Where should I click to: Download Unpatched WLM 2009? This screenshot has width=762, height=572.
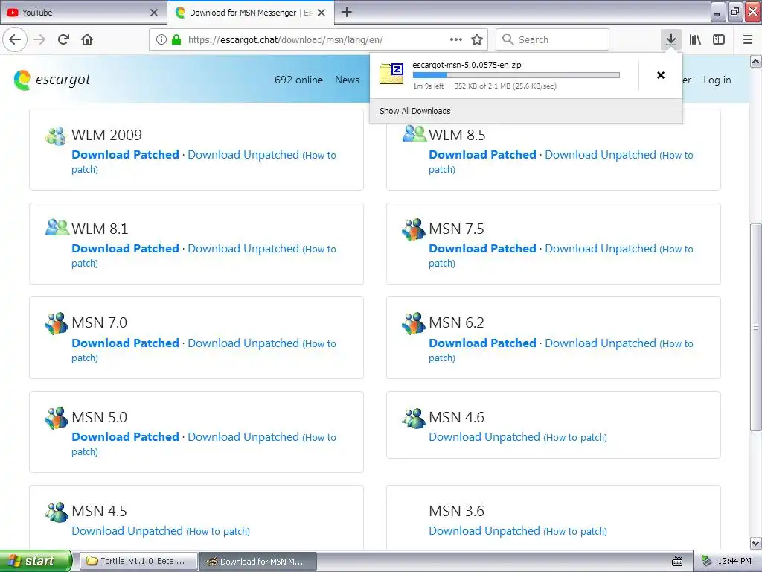click(x=243, y=155)
